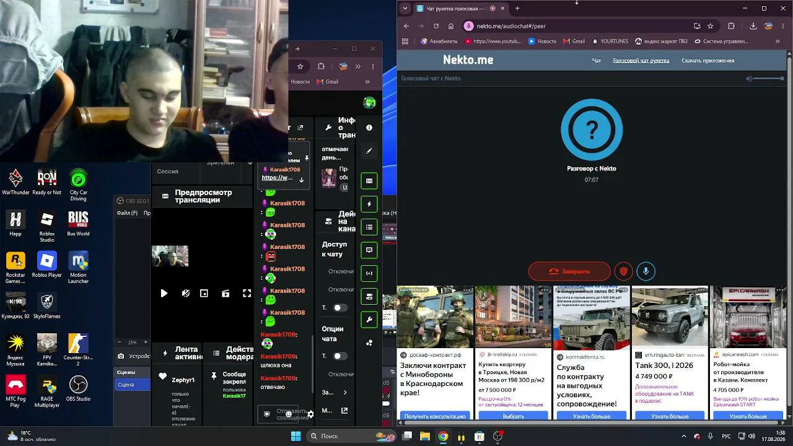Image resolution: width=793 pixels, height=446 pixels.
Task: Open Chrome downloads icon
Action: click(753, 26)
